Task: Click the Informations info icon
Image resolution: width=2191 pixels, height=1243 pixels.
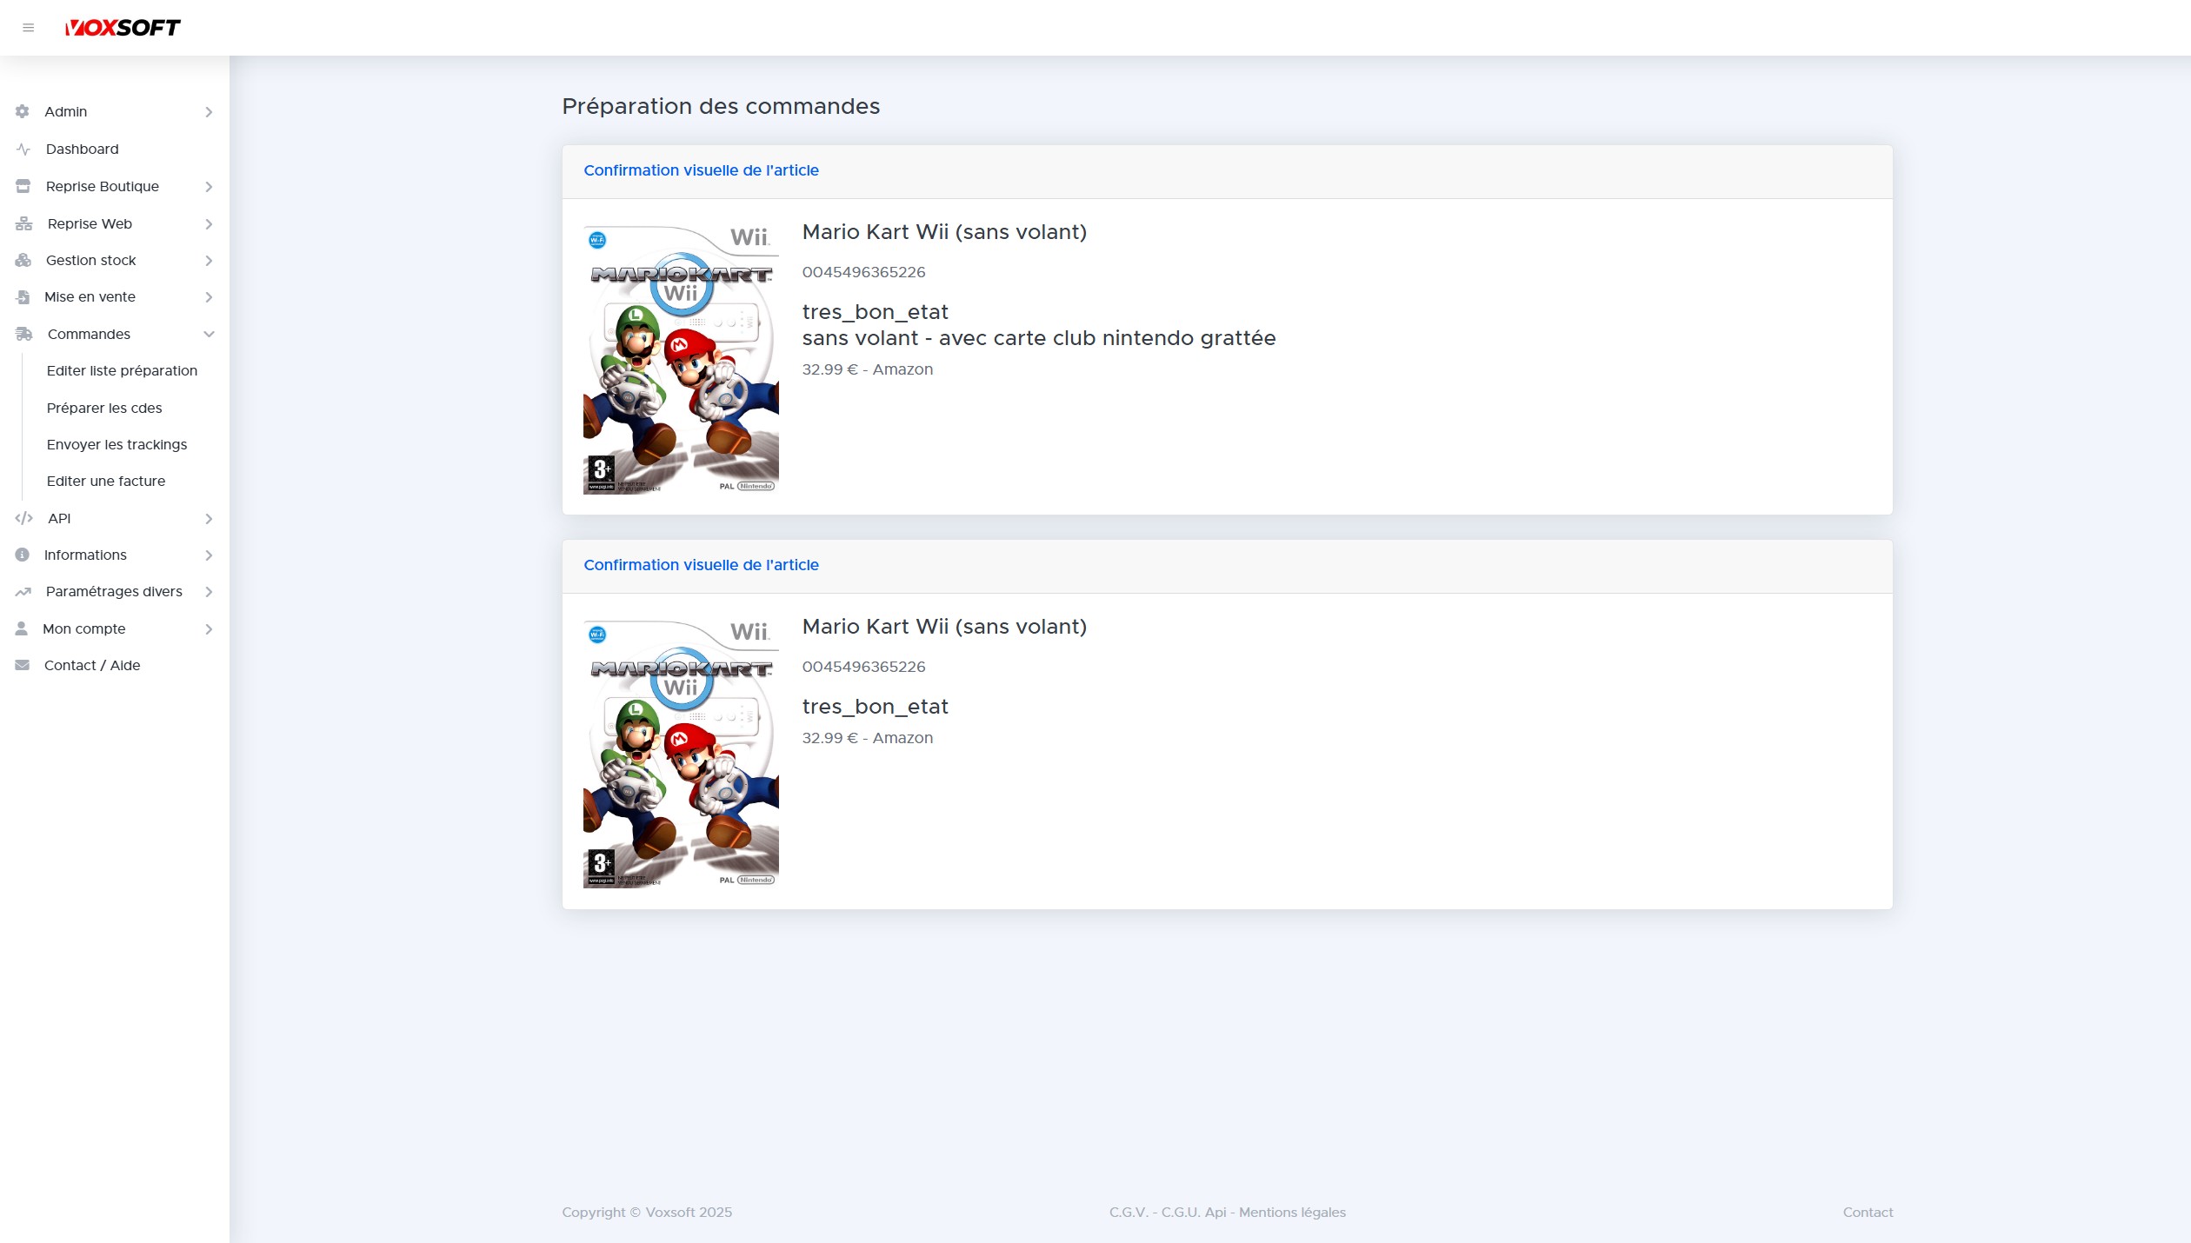Action: click(21, 555)
